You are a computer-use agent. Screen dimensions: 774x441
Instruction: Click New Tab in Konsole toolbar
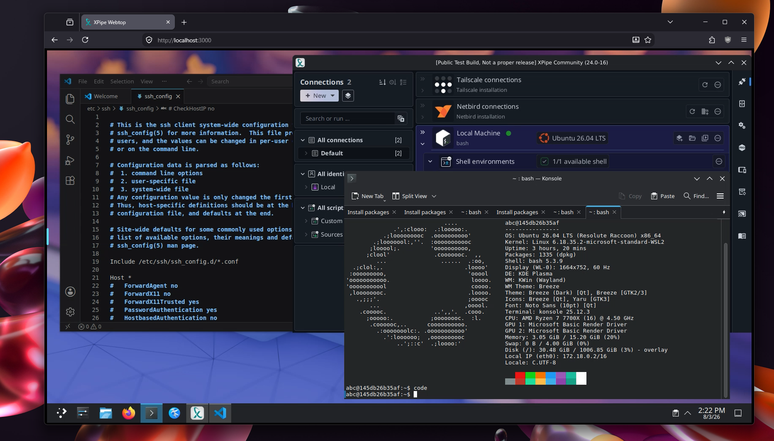368,196
